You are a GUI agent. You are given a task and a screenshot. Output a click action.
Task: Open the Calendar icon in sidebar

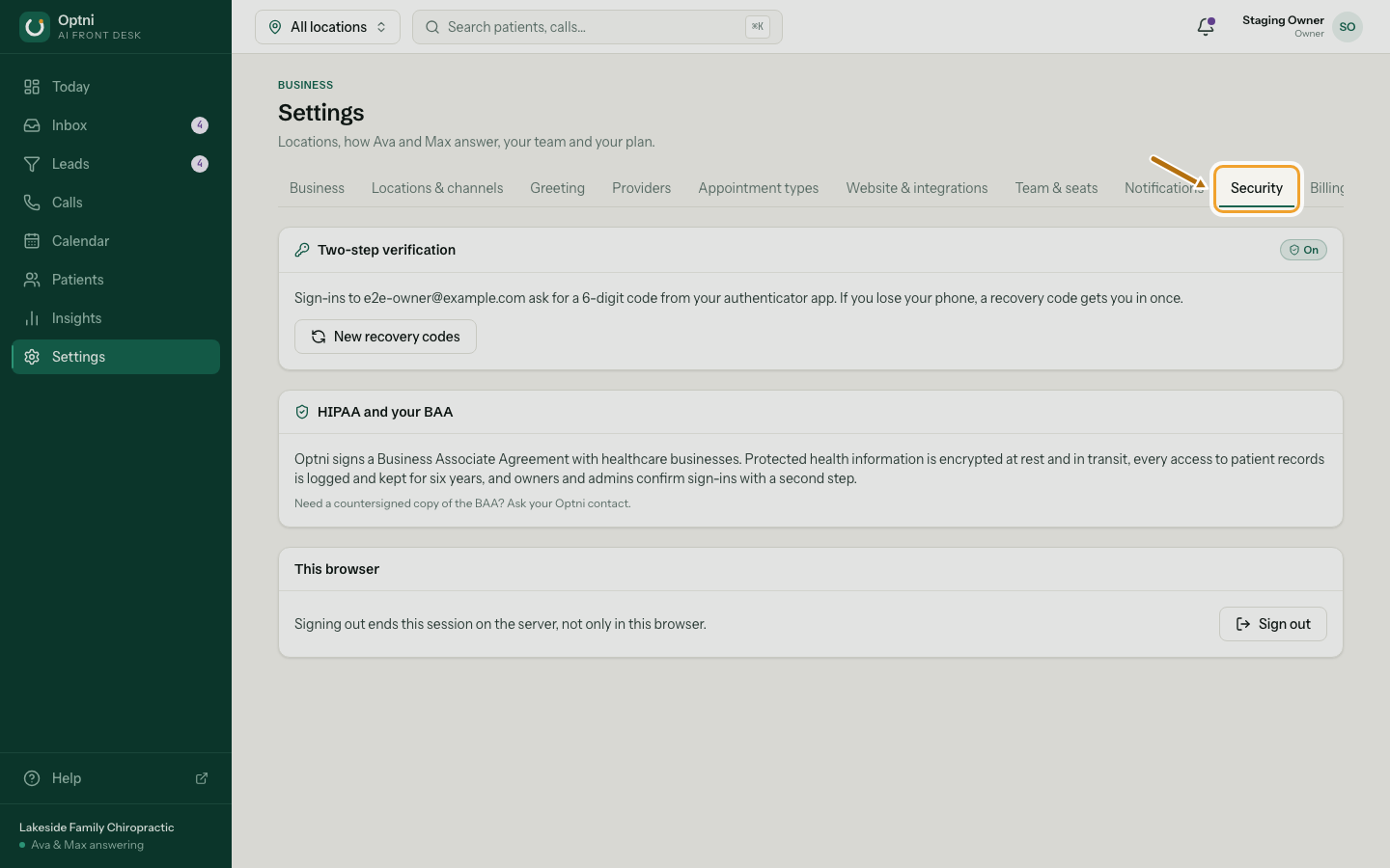coord(32,241)
